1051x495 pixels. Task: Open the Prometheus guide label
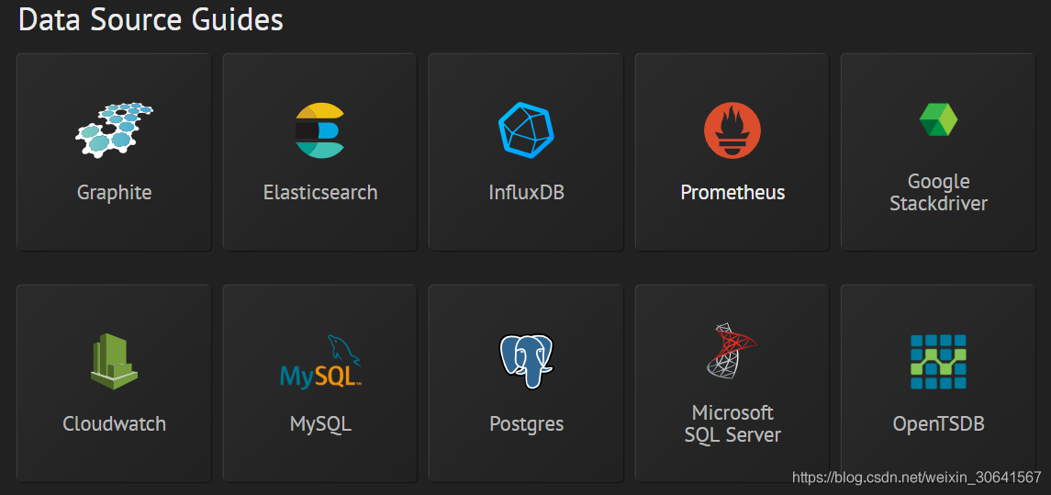[x=732, y=193]
